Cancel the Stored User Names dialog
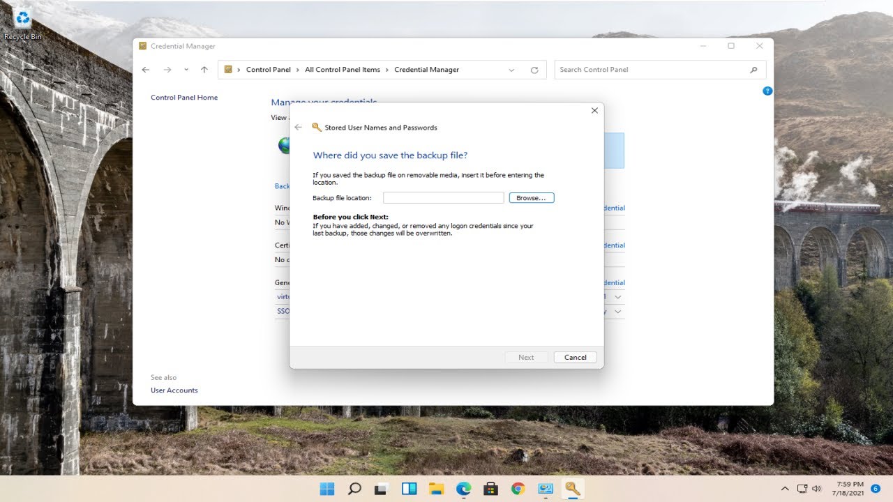Screen dimensions: 893x502 [x=576, y=357]
